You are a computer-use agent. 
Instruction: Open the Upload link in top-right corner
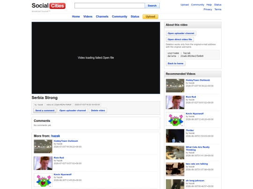coord(185,5)
